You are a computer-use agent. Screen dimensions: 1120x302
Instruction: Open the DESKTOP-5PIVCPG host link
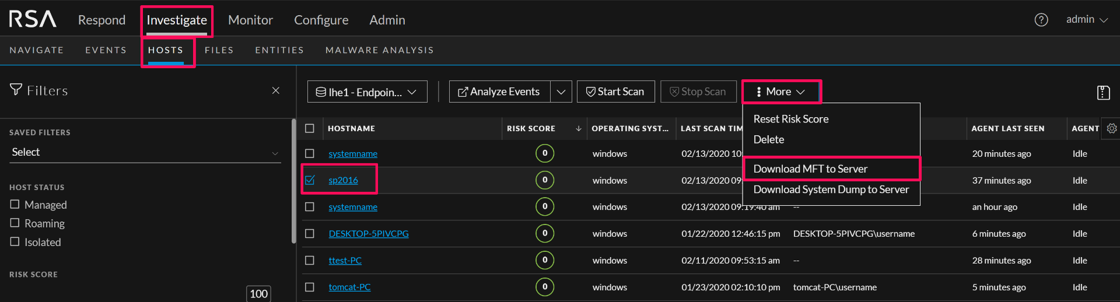tap(368, 234)
